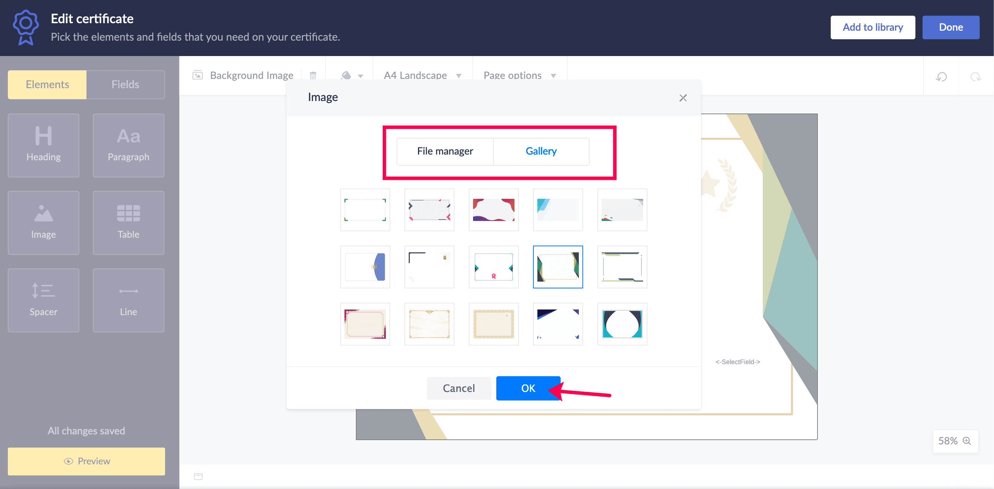Choose the gray frame with pink arrows background
The image size is (994, 489).
tap(429, 210)
